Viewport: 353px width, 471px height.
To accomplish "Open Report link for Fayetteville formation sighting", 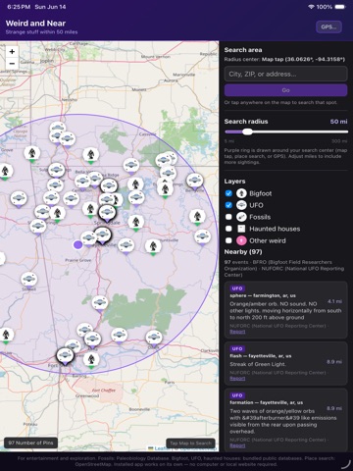I will click(x=237, y=445).
